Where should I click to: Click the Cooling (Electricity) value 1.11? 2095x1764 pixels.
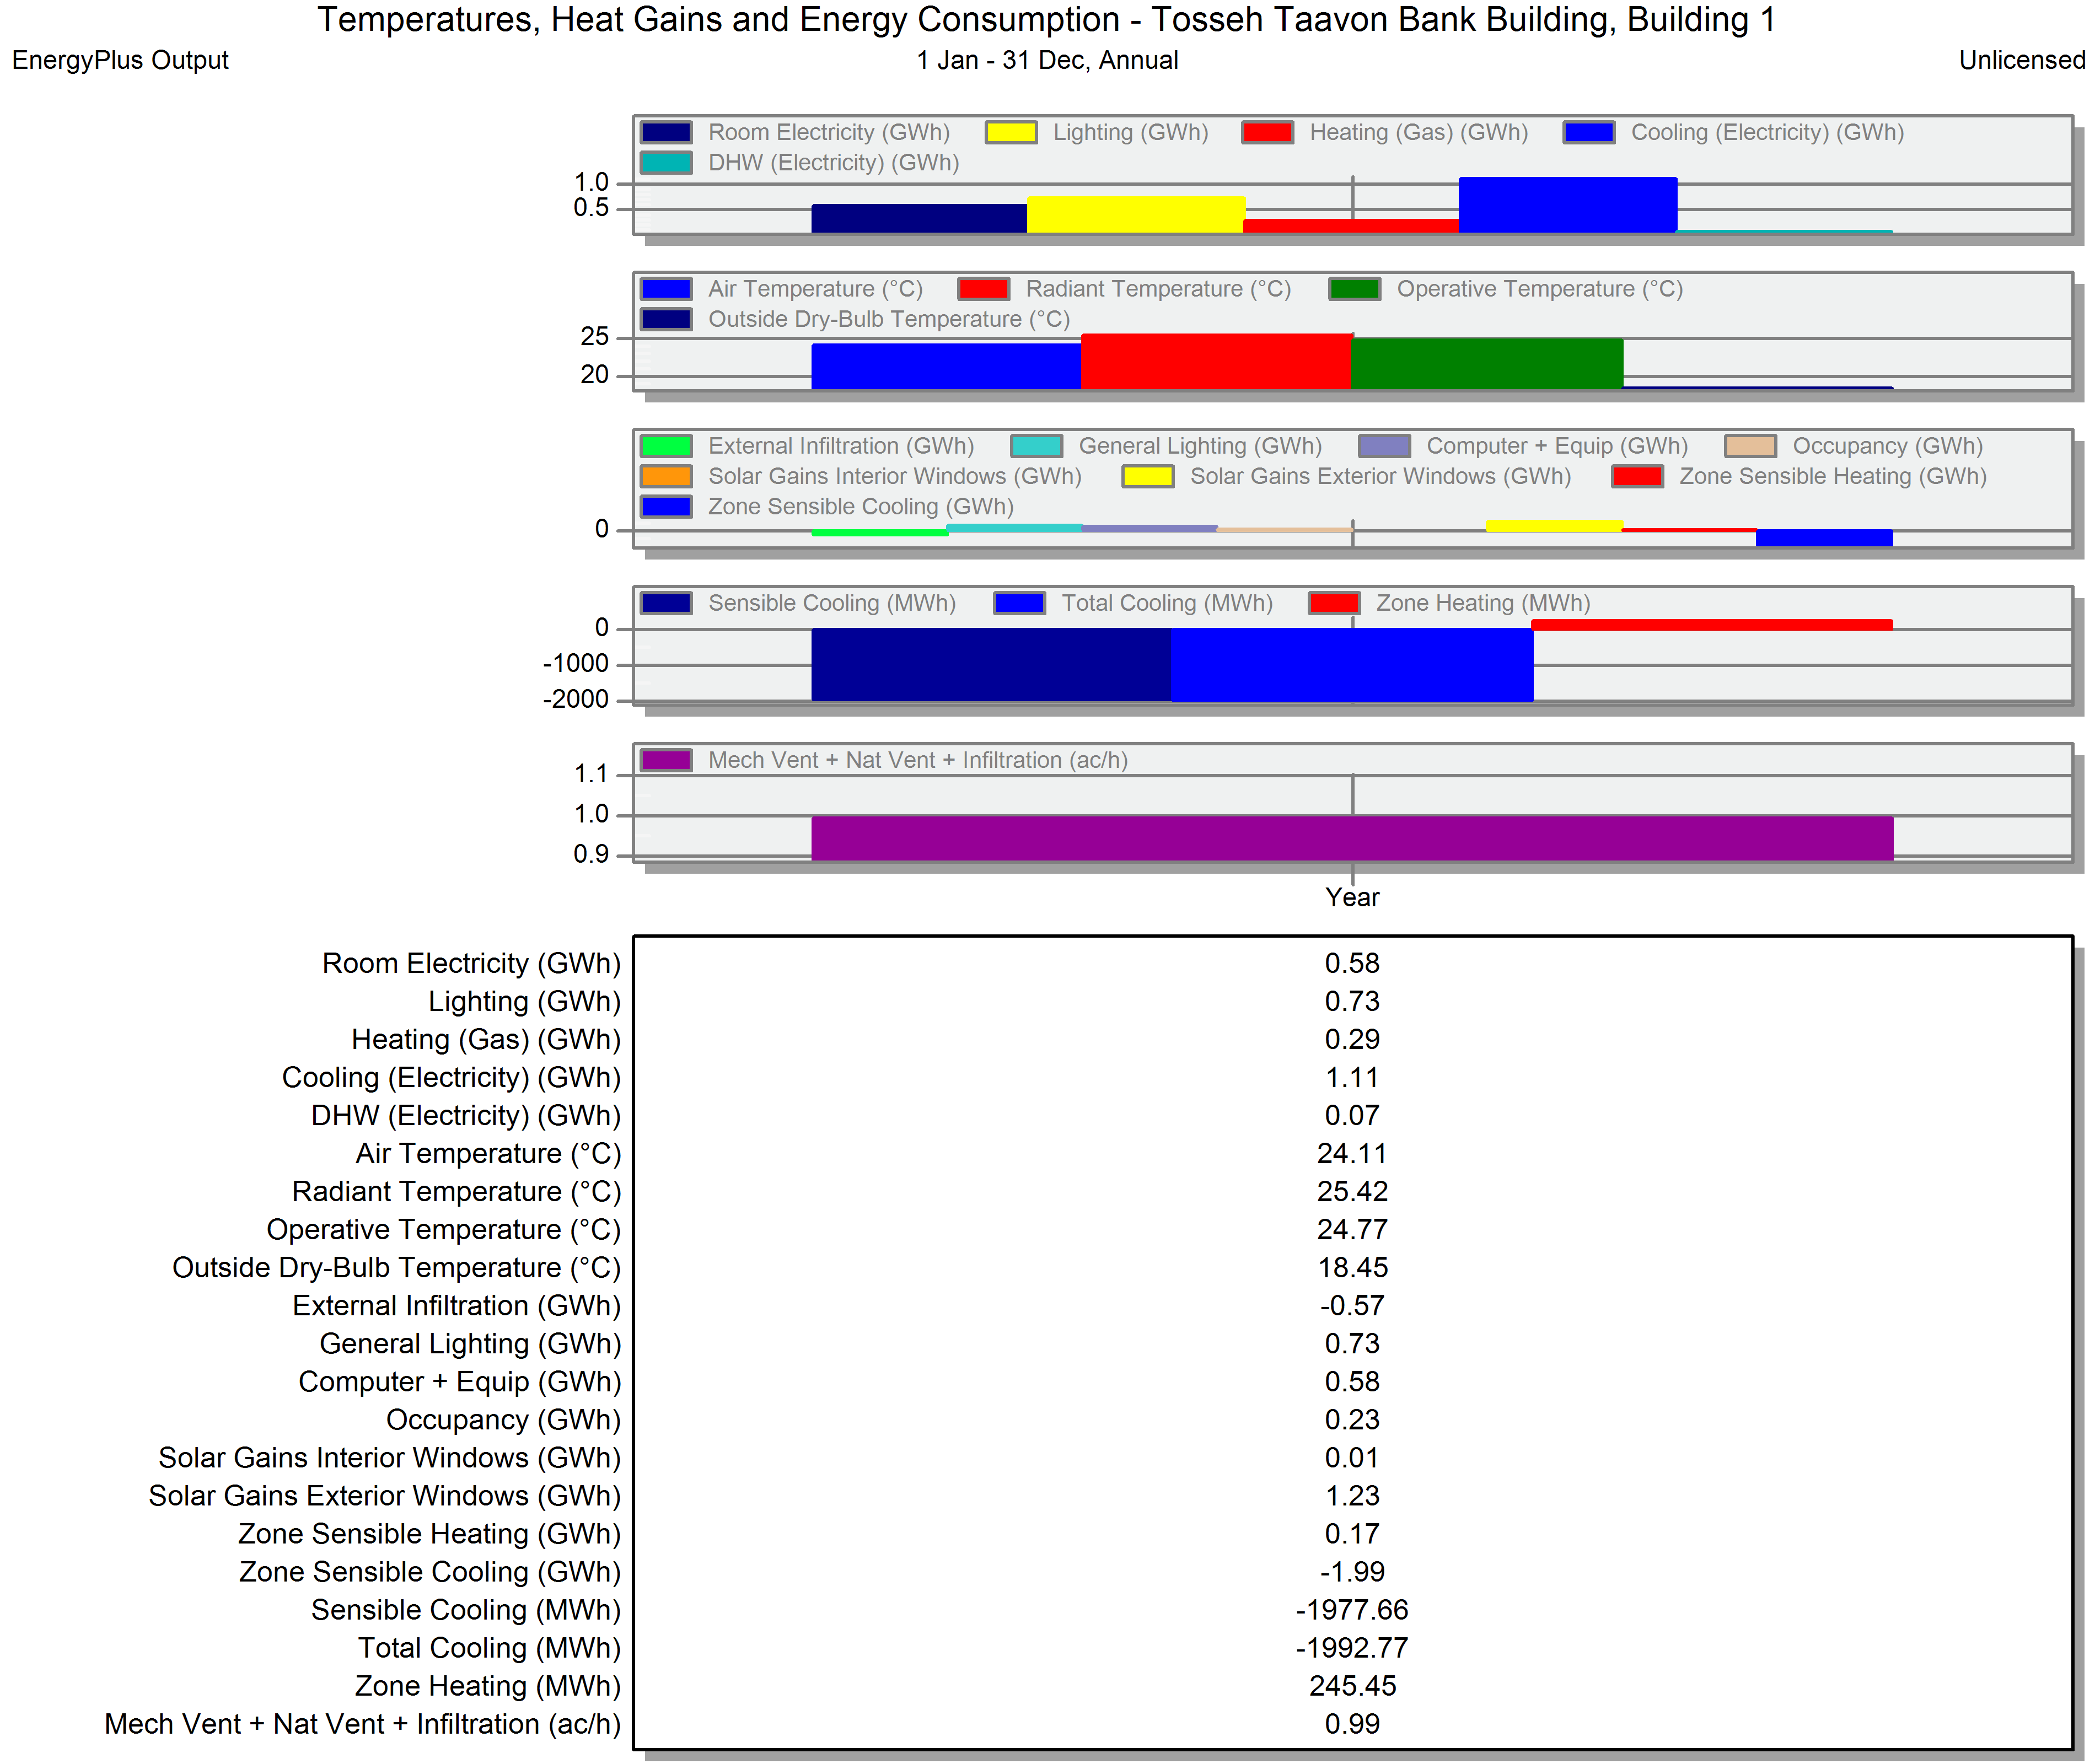point(1352,1078)
